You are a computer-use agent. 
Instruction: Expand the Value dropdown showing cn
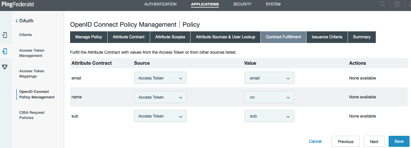269,97
